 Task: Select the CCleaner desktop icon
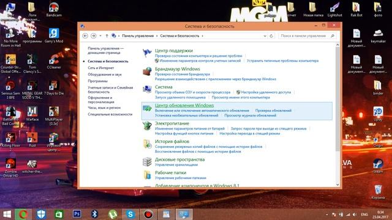click(x=54, y=62)
